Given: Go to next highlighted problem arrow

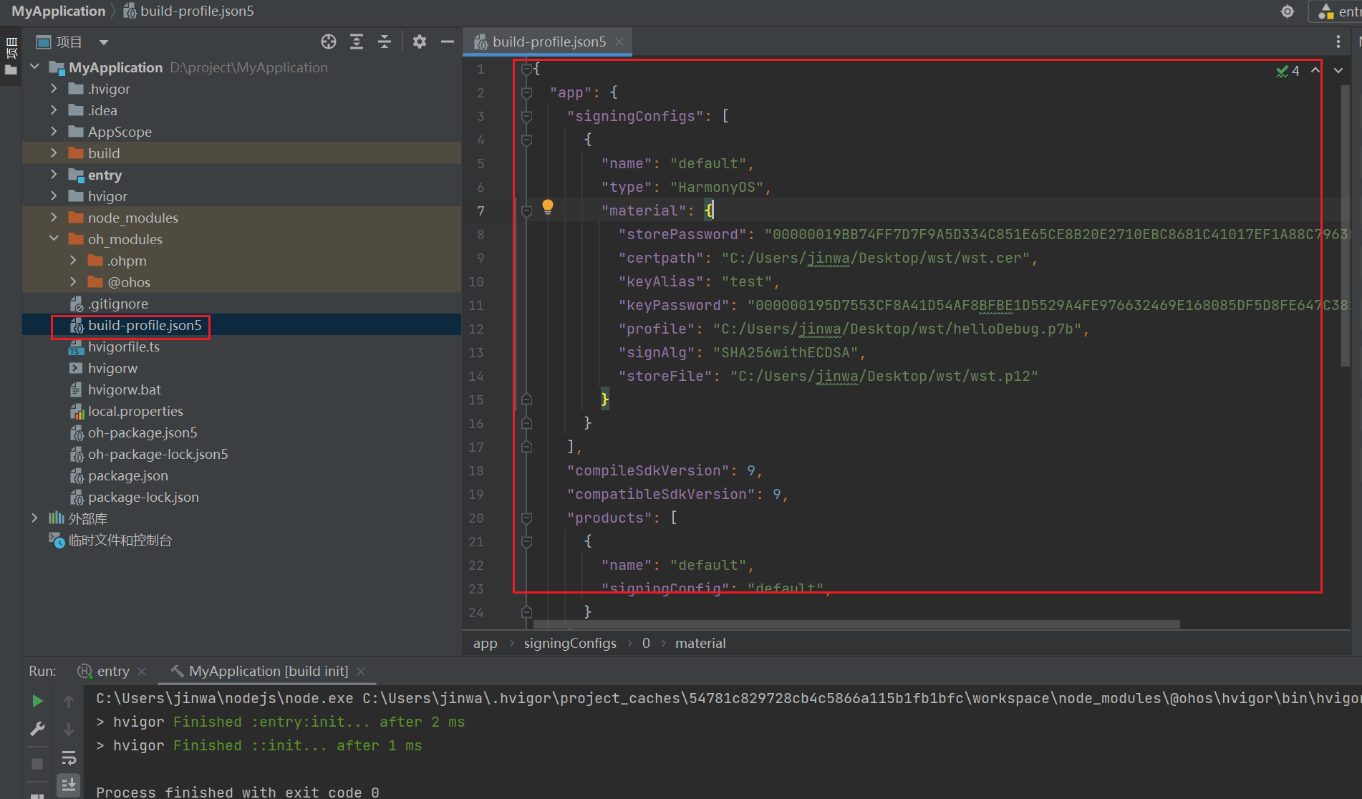Looking at the screenshot, I should [1338, 70].
